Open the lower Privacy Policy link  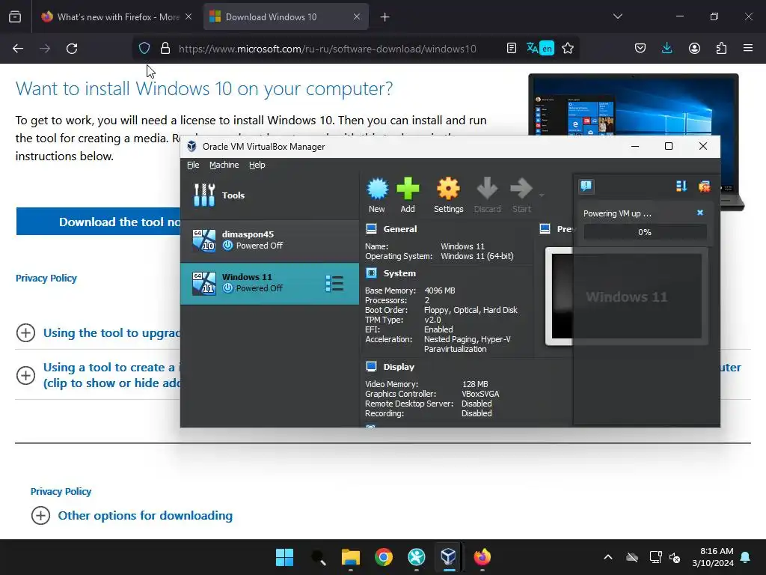[x=61, y=491]
